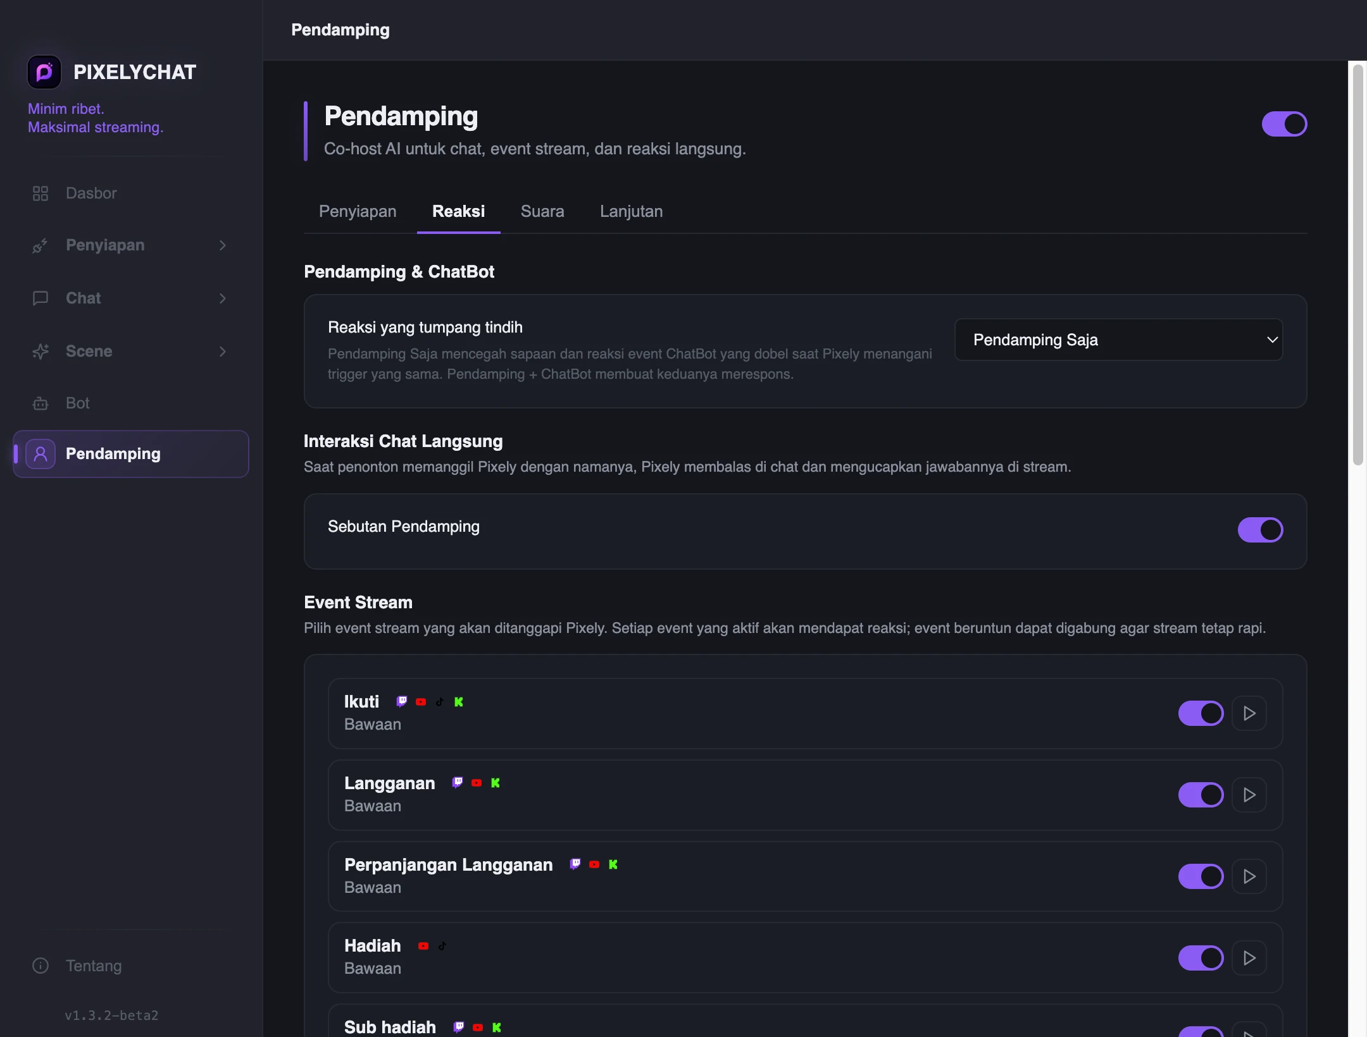This screenshot has width=1367, height=1037.
Task: Click the sparkle icon for Scene
Action: [41, 352]
